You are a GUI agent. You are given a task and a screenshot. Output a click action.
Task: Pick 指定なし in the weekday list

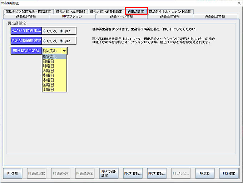(54, 57)
